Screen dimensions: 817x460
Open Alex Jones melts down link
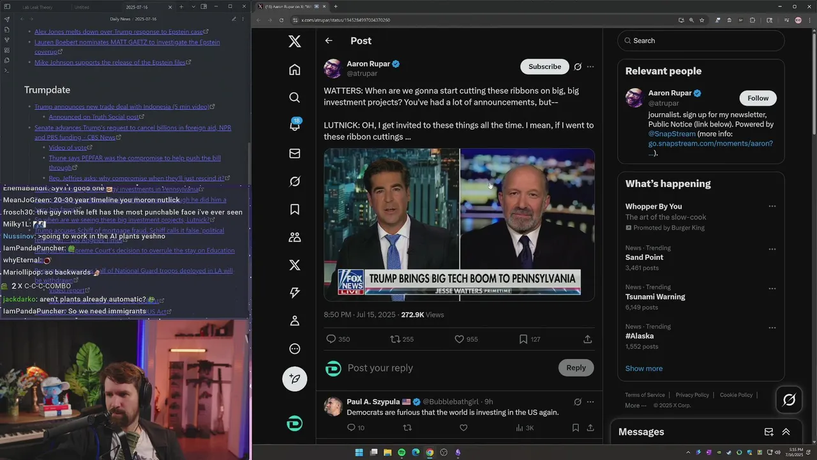pyautogui.click(x=119, y=31)
